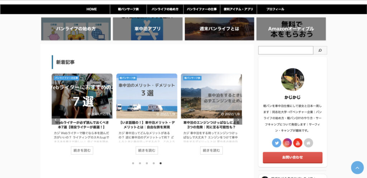Click the 新着記事 section heading

coord(65,62)
